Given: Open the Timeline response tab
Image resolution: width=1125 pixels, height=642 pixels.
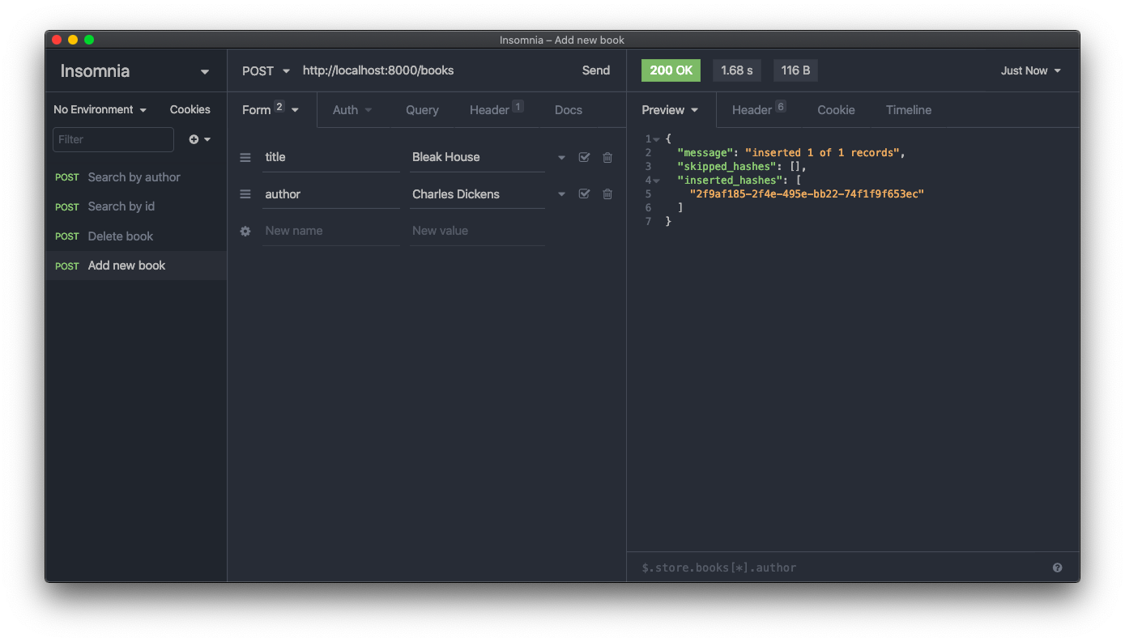Looking at the screenshot, I should [x=908, y=110].
